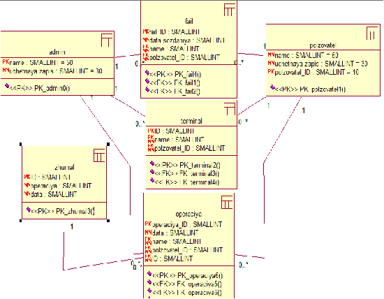Select the PK_fail1() operation icon
This screenshot has height=299, width=384.
click(x=147, y=73)
